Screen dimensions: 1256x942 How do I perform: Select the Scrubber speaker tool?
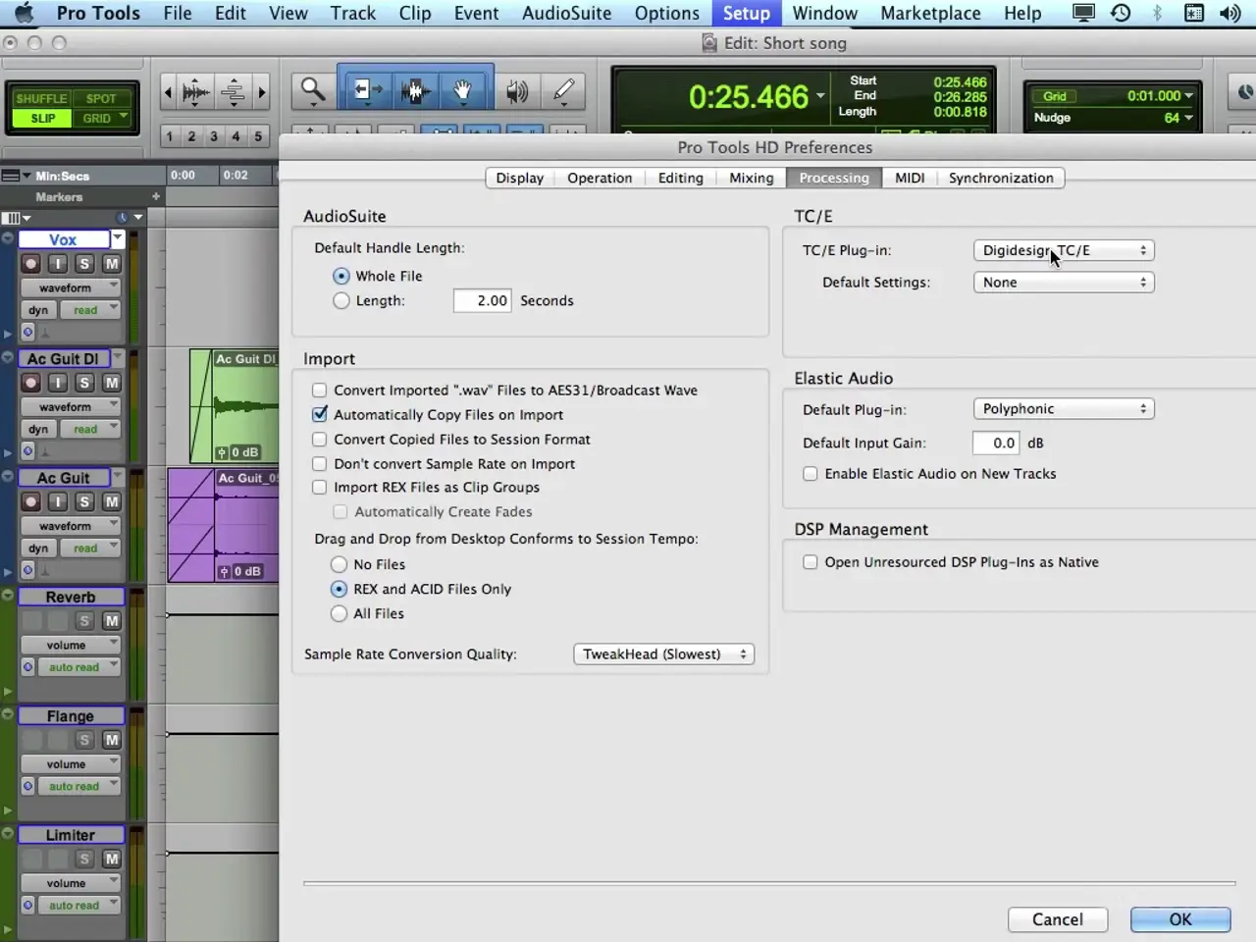click(517, 91)
